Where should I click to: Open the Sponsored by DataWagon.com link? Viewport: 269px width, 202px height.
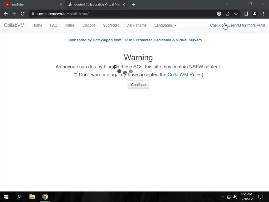(x=134, y=40)
